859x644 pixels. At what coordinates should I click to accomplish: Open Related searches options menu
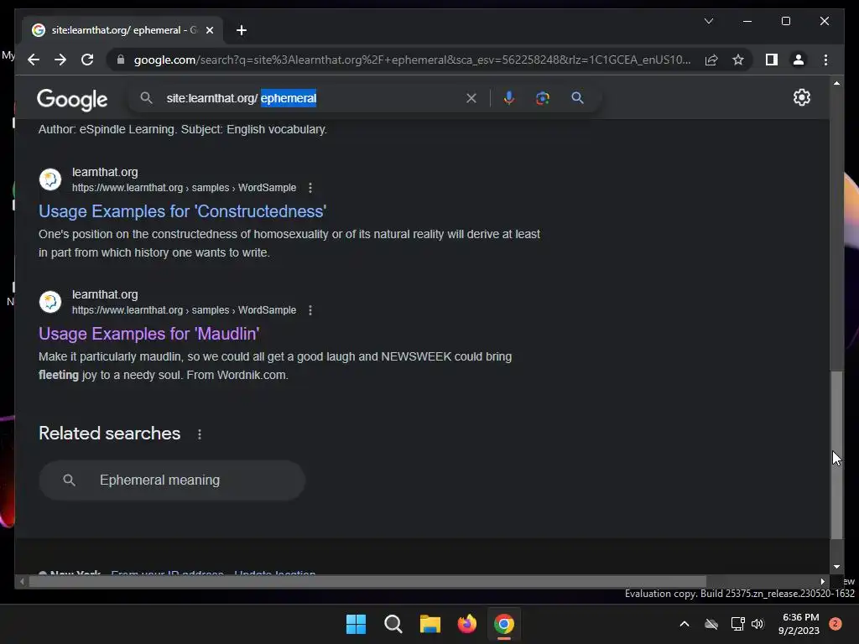coord(200,434)
